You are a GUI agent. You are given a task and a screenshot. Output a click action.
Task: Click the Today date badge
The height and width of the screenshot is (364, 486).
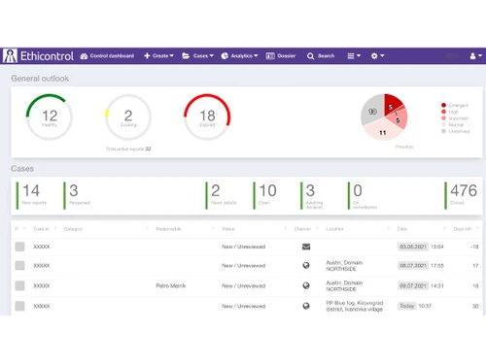(x=407, y=306)
